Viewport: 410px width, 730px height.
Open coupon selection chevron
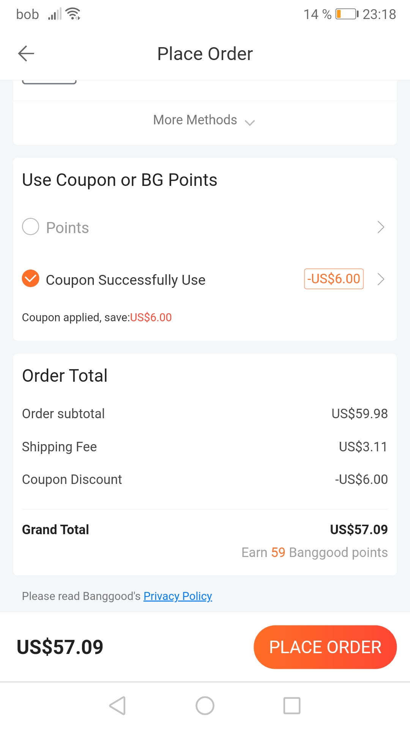(x=381, y=279)
